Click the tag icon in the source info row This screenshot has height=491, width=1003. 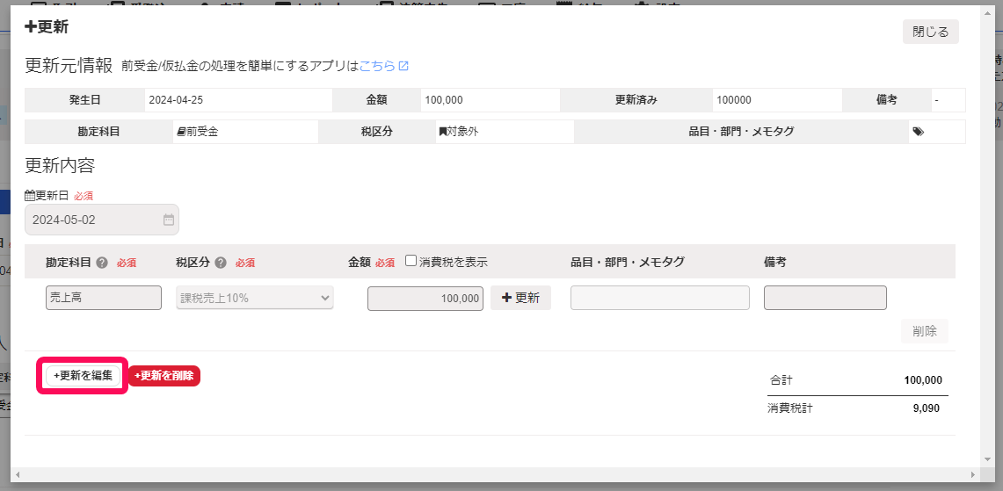click(918, 132)
